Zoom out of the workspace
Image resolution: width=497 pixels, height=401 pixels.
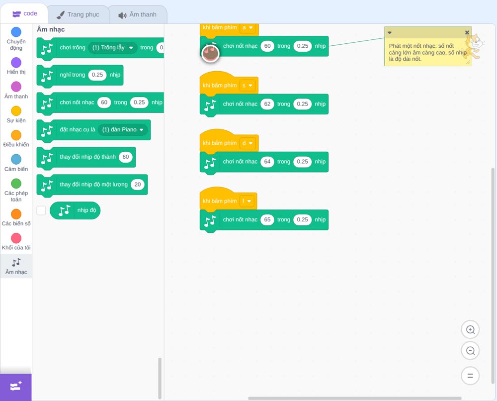pyautogui.click(x=470, y=351)
